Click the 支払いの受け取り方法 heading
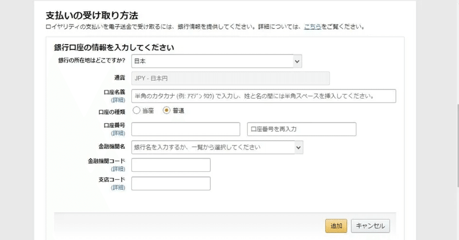The height and width of the screenshot is (240, 459). tap(92, 15)
